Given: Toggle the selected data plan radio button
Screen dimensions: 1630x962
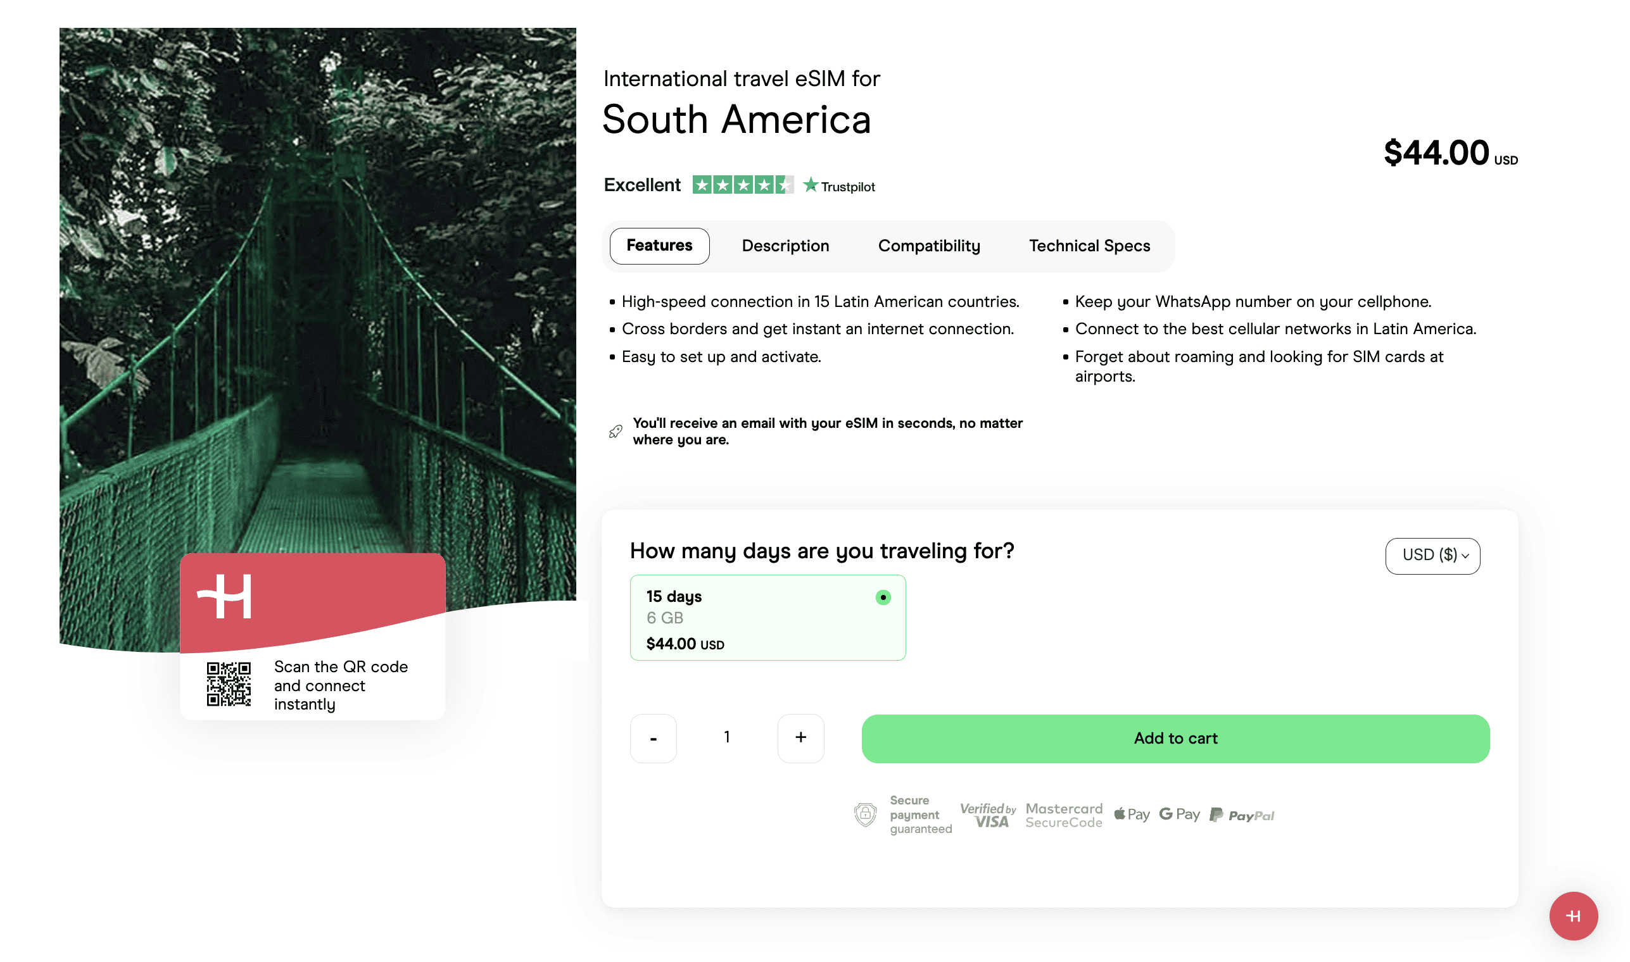Looking at the screenshot, I should coord(883,597).
